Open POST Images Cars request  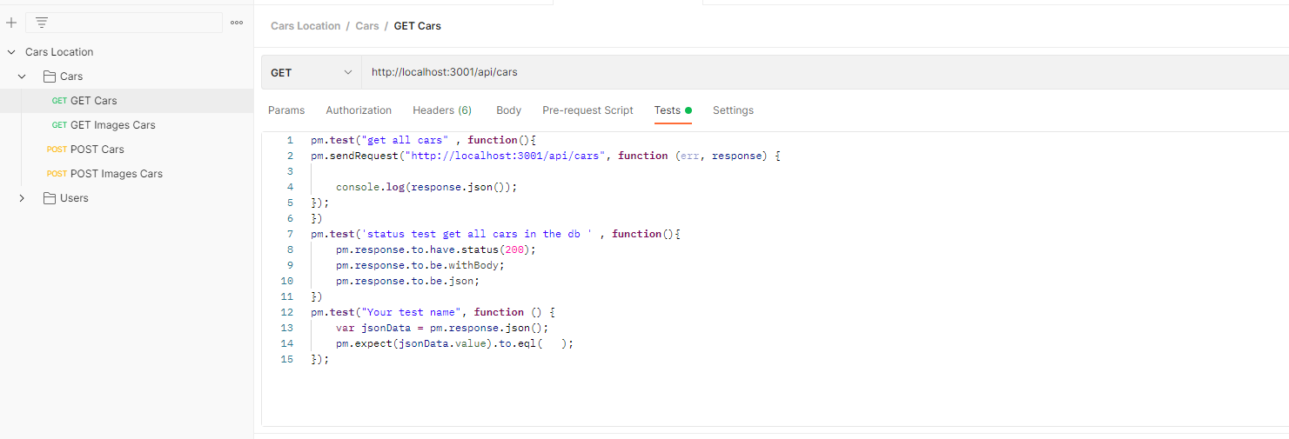126,174
